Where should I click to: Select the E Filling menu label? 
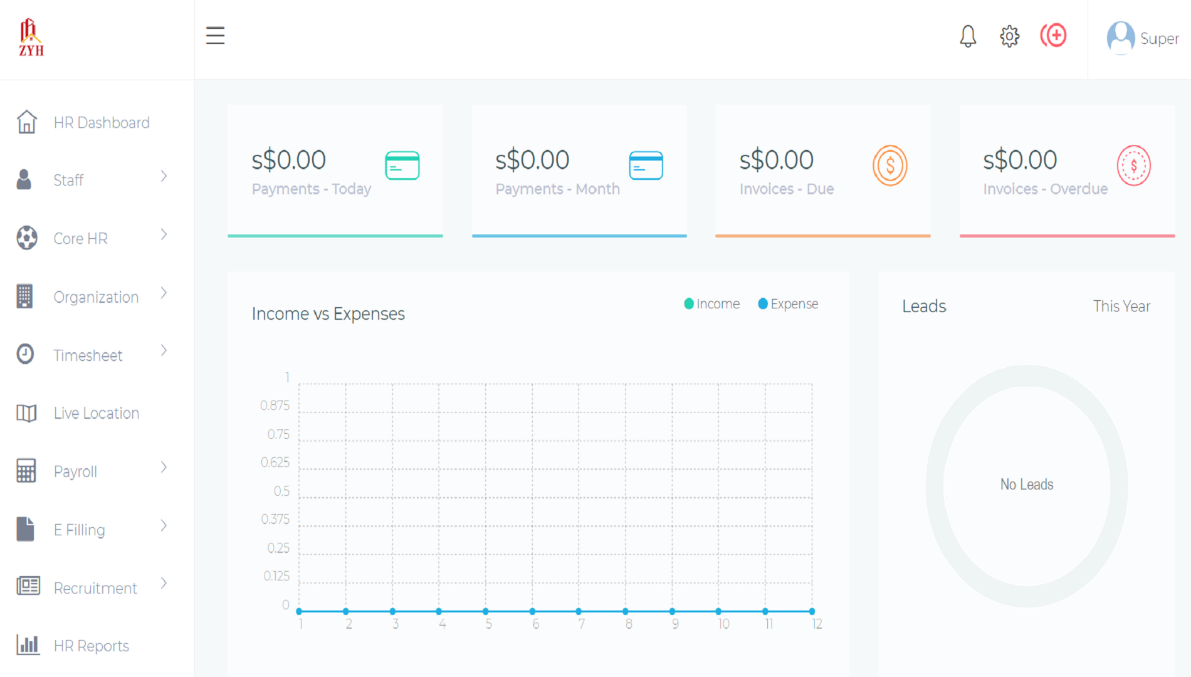[79, 530]
